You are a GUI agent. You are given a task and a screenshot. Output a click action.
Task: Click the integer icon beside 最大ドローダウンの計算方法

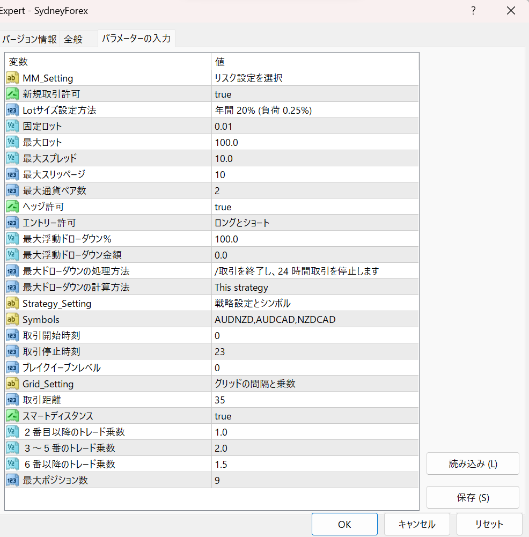pos(12,287)
